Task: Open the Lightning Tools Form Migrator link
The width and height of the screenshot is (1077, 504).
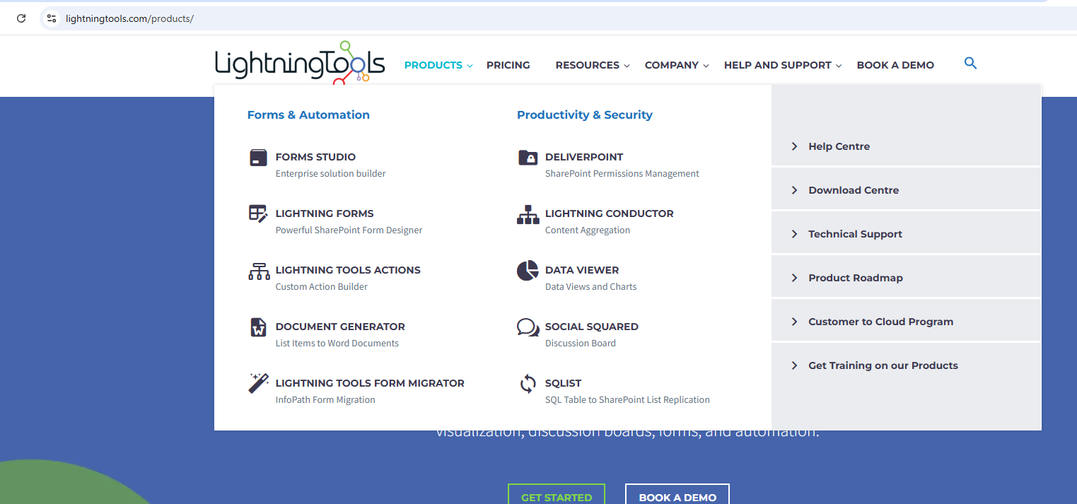Action: point(370,383)
